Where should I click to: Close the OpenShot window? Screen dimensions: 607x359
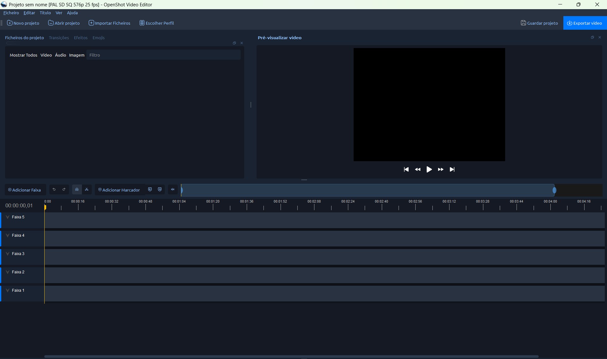[x=597, y=4]
